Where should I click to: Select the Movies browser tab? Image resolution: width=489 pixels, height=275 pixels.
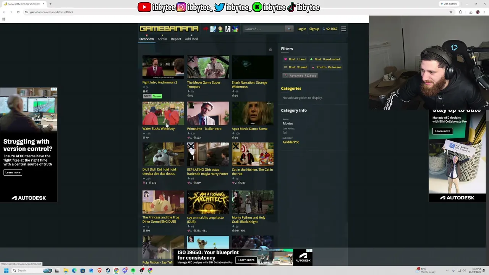click(x=24, y=4)
